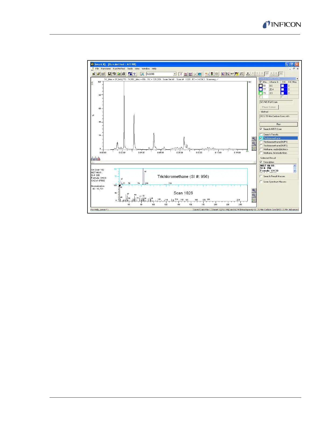Screen dimensions: 329x427
Task: Click the blue swatch for mass 77
Action: (261, 89)
